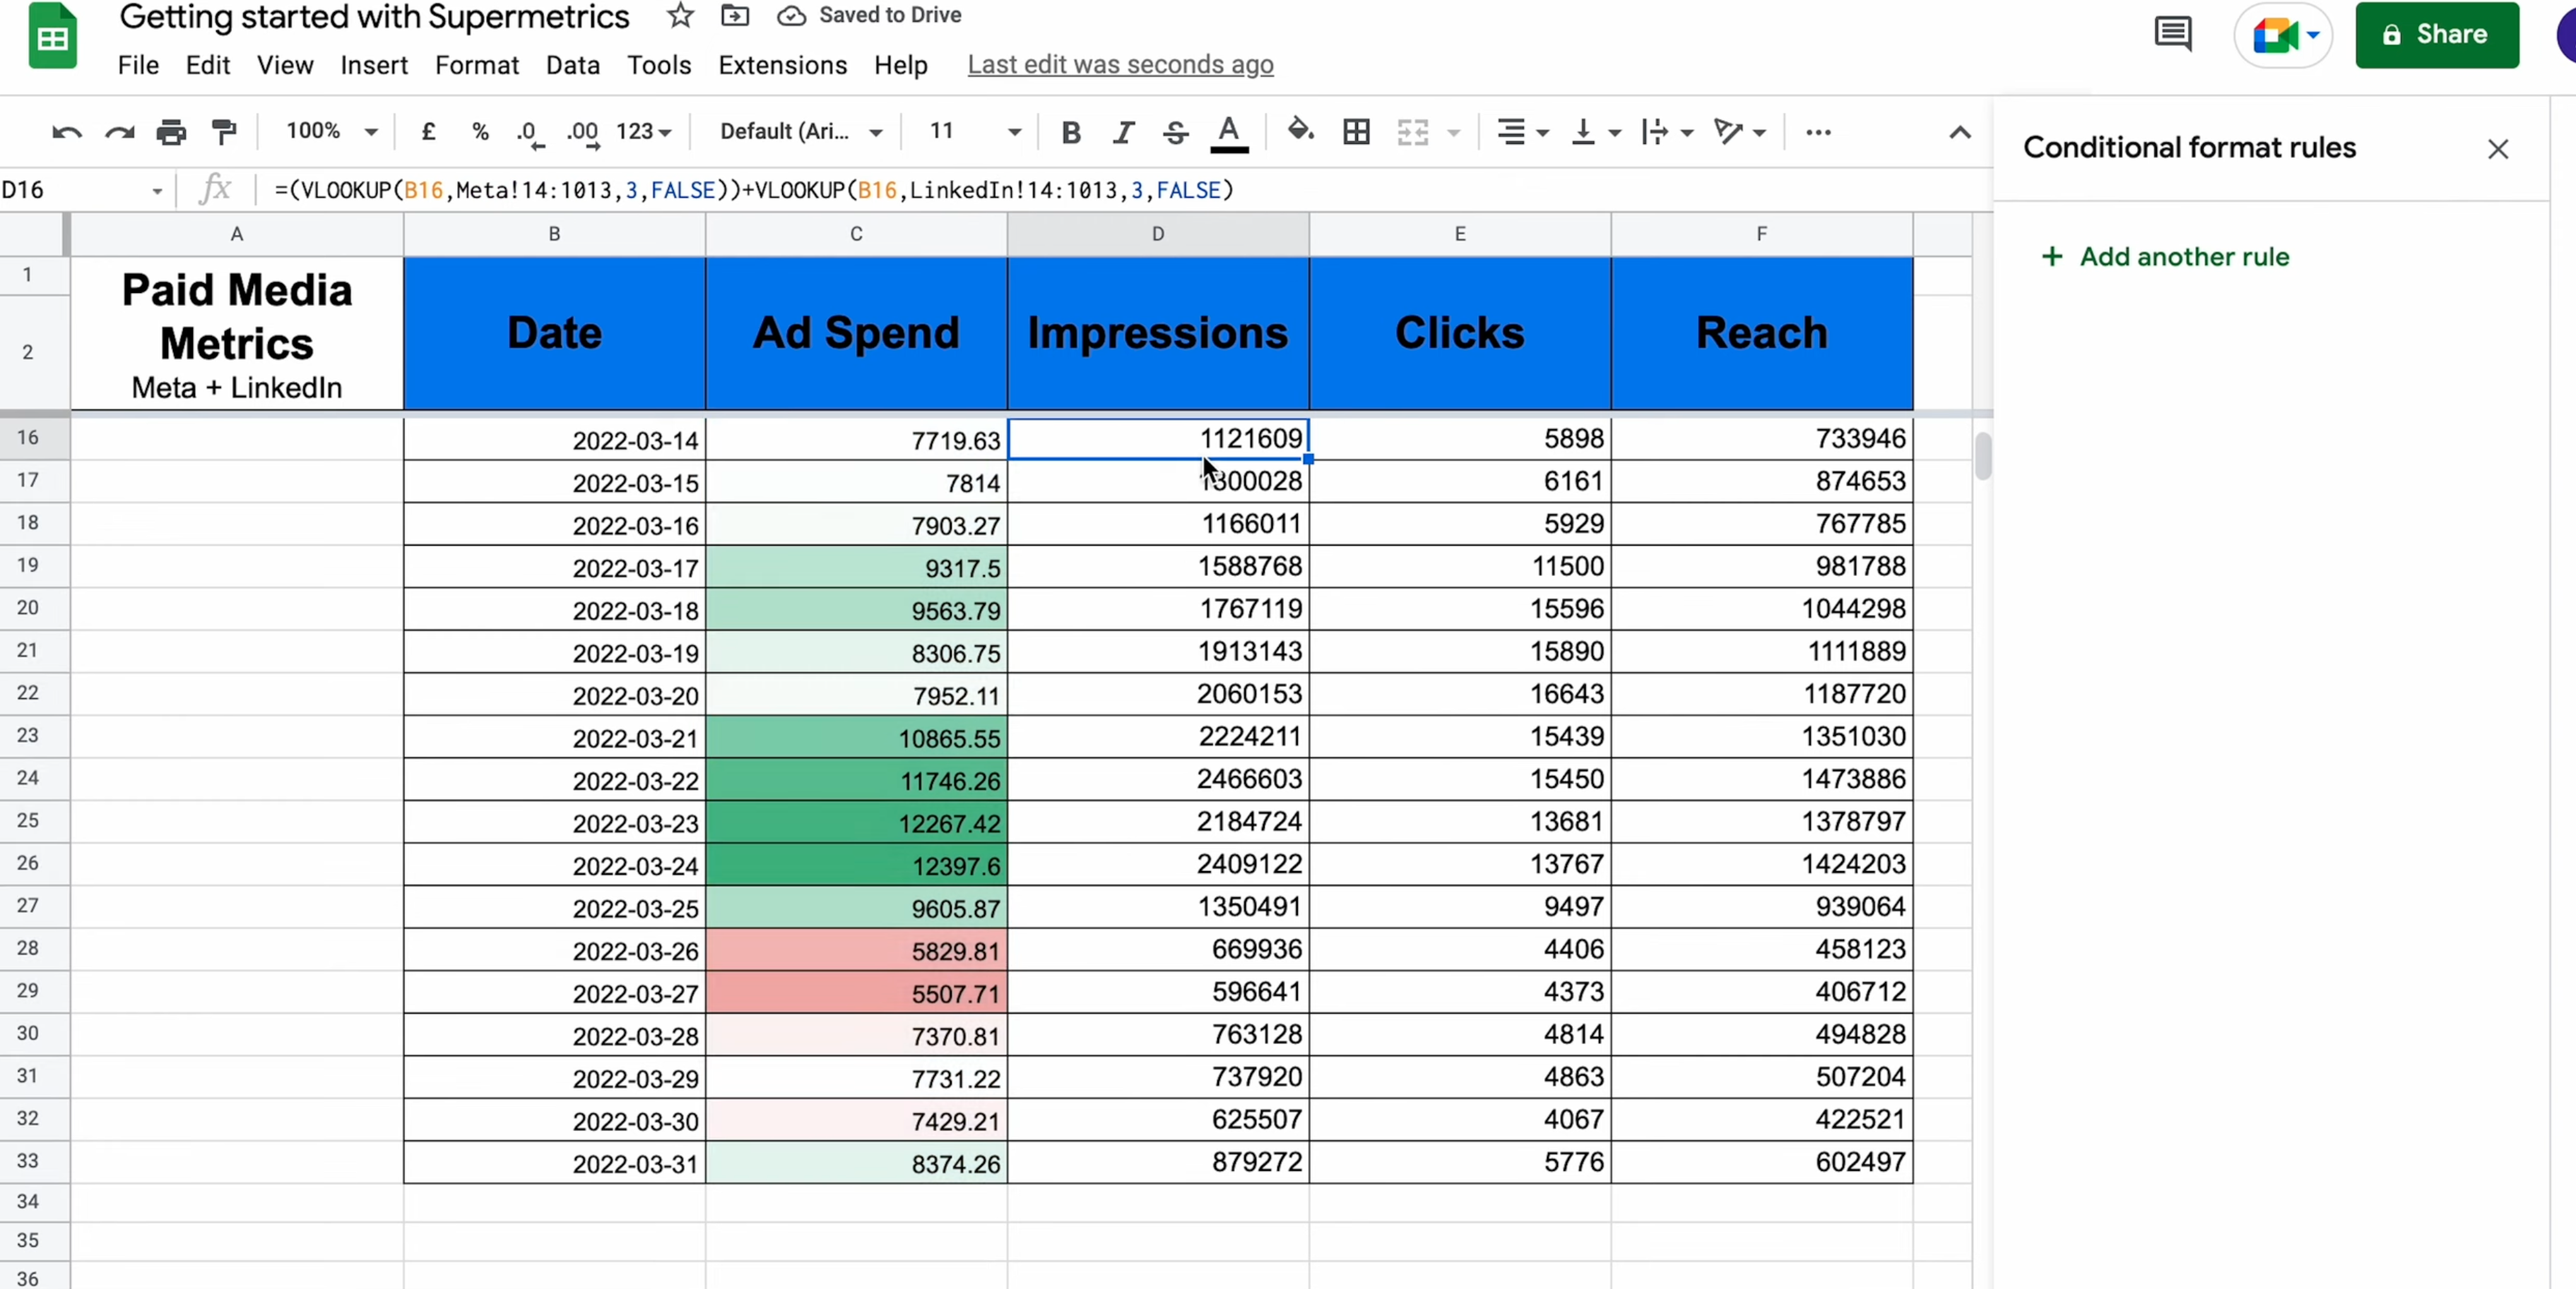The image size is (2576, 1289).
Task: Click the borders icon
Action: (1356, 132)
